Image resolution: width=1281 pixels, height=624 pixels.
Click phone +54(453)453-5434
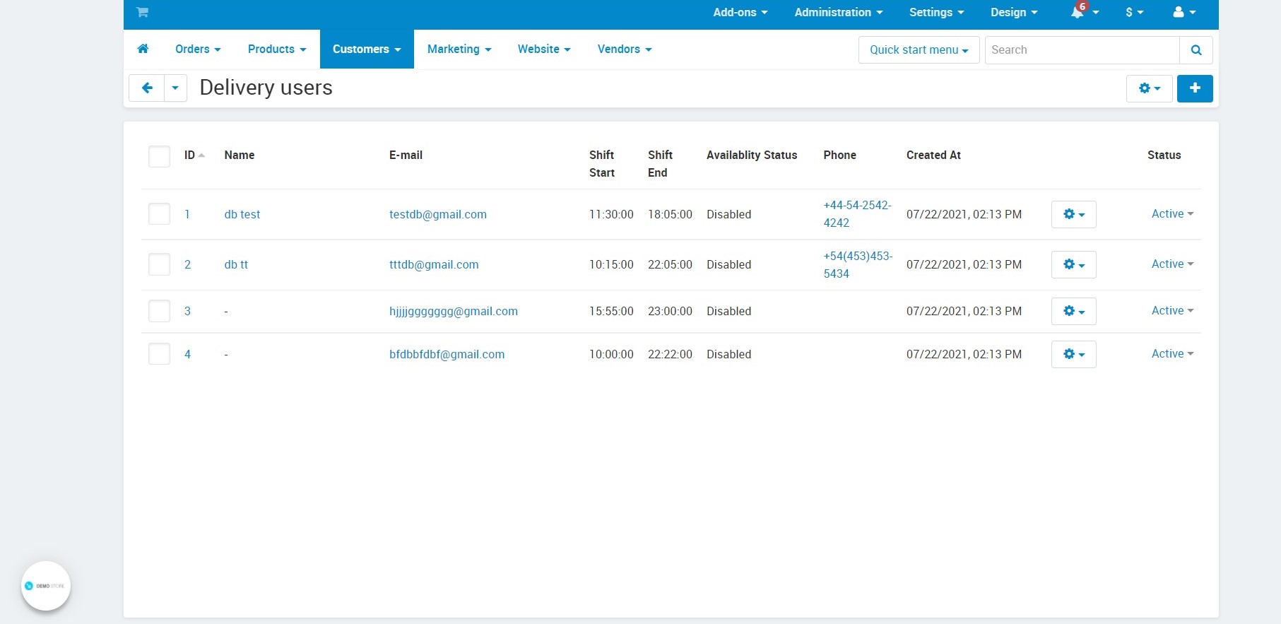pos(858,264)
